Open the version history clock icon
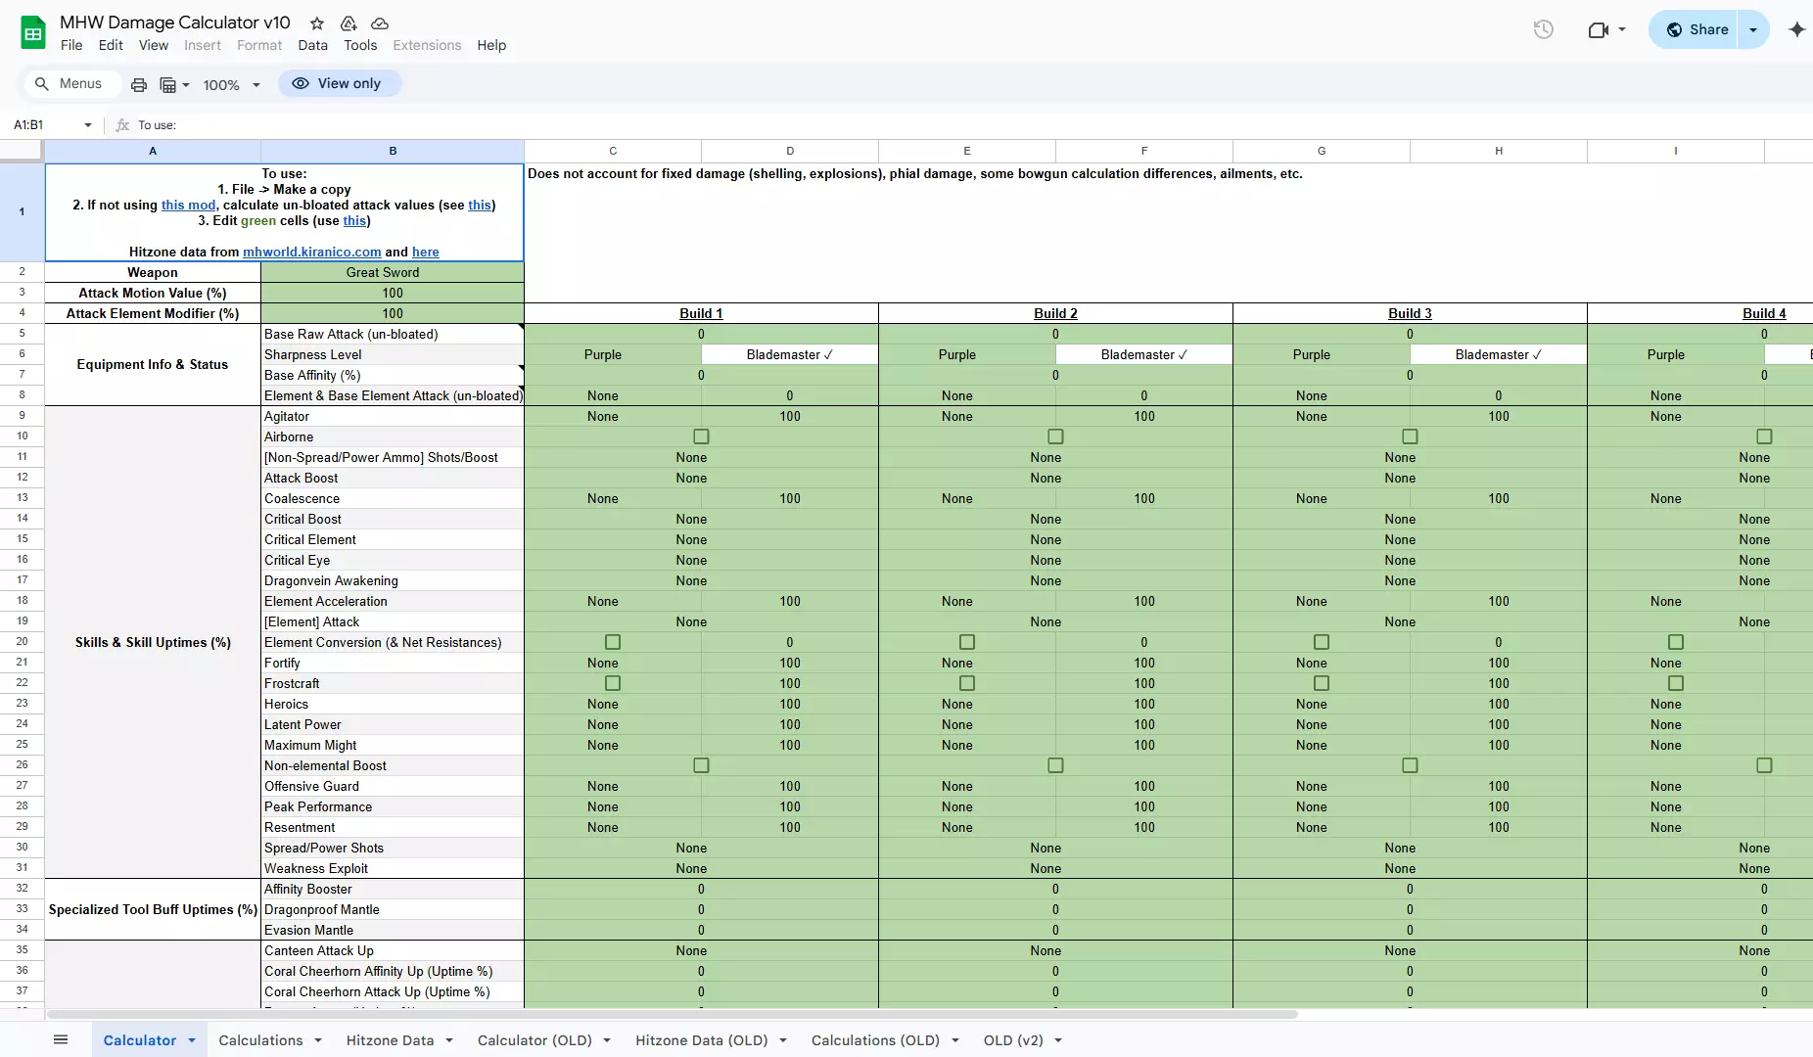This screenshot has width=1813, height=1057. click(x=1543, y=29)
